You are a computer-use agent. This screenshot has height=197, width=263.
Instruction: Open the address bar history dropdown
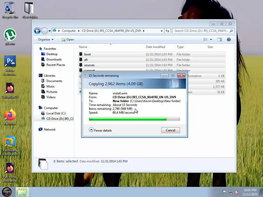point(162,31)
